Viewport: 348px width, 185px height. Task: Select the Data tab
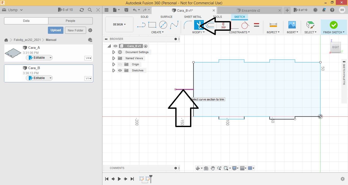point(26,21)
